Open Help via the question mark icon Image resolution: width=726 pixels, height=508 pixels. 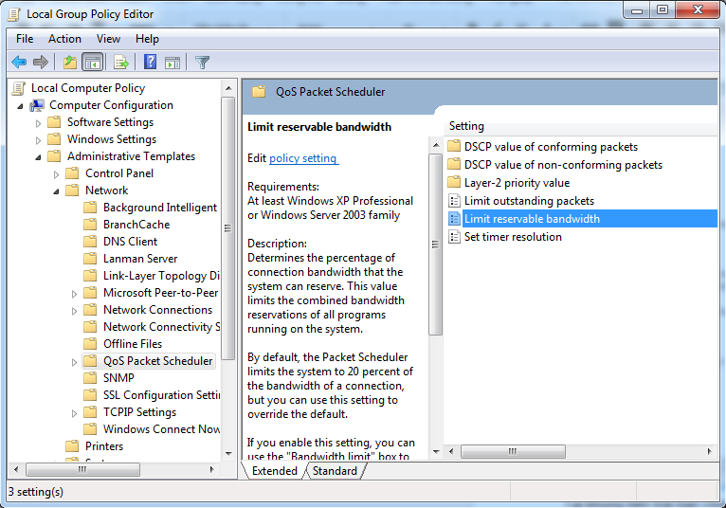pos(150,63)
